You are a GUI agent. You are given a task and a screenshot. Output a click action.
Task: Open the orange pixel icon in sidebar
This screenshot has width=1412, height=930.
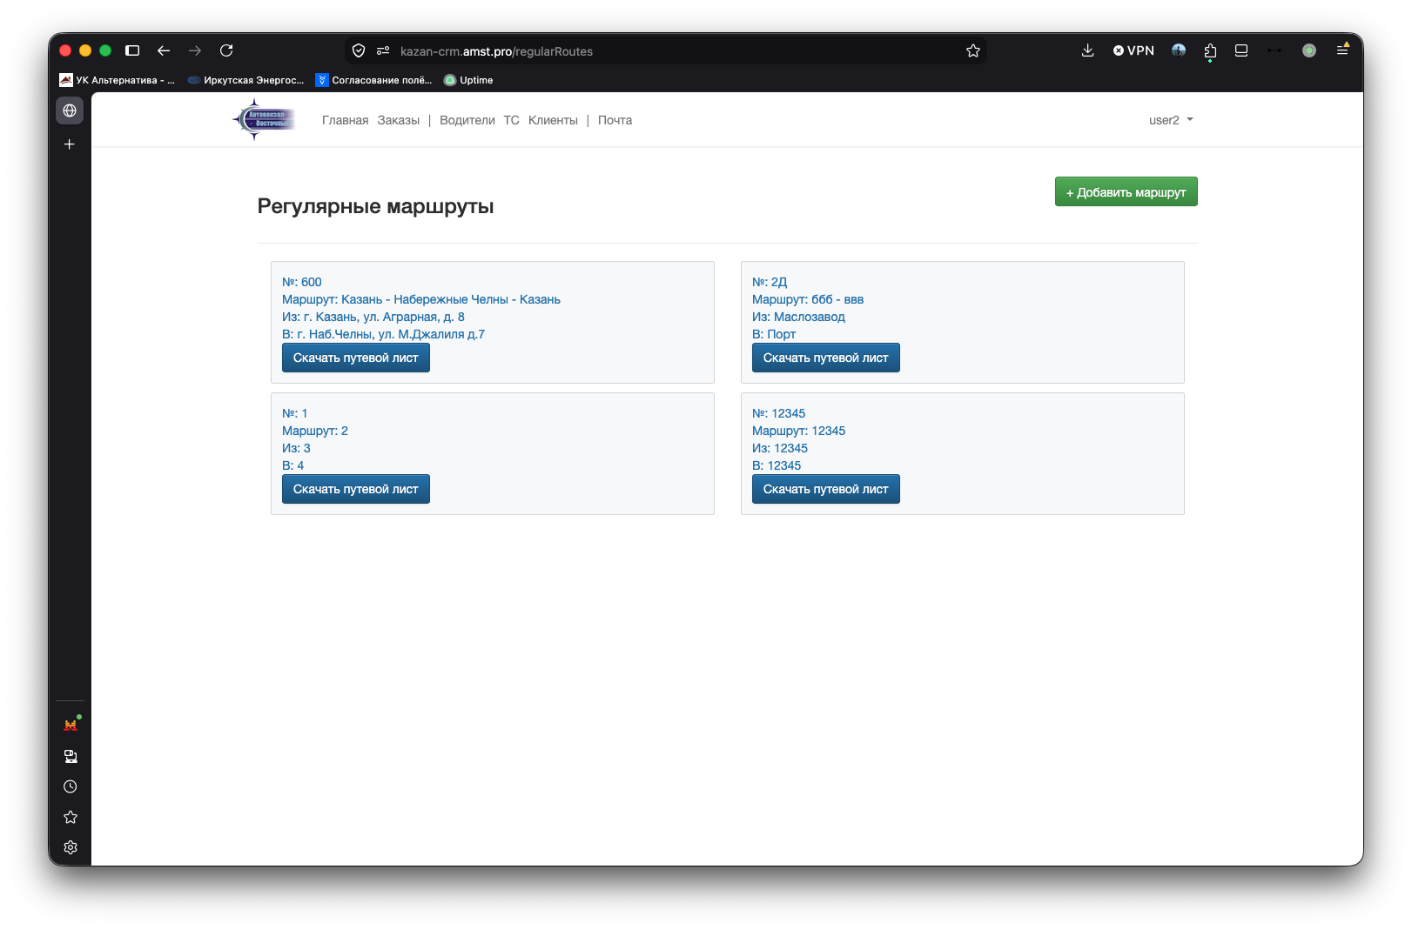71,725
